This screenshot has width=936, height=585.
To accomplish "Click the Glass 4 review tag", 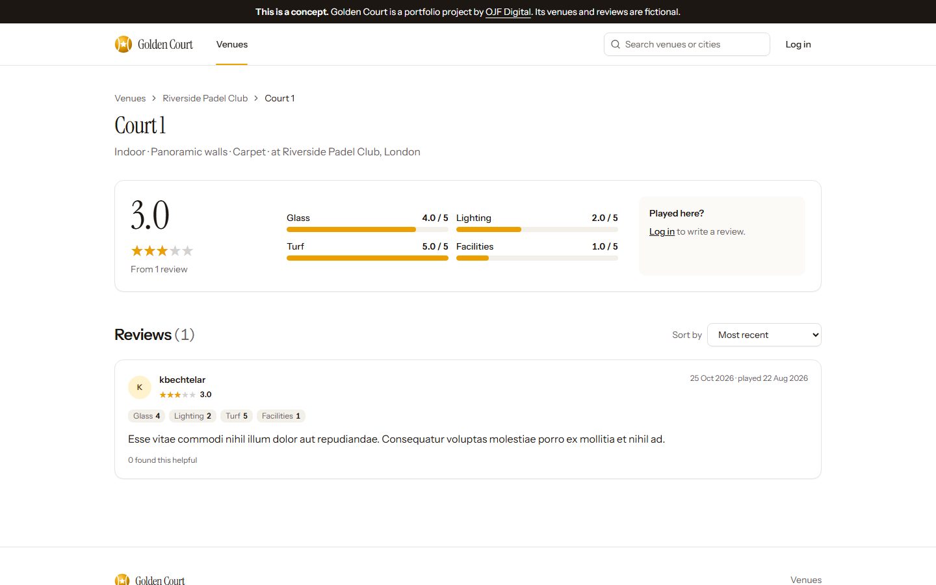I will click(146, 416).
